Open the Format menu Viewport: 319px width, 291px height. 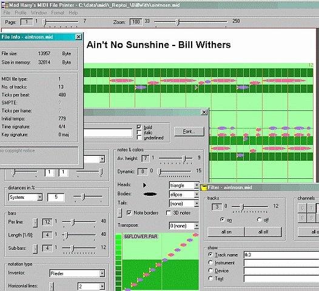[x=58, y=13]
